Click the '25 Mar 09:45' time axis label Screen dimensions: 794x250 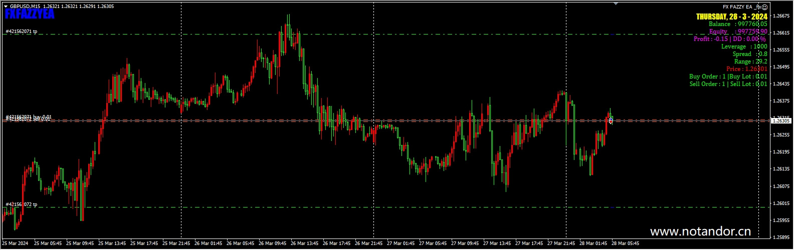pyautogui.click(x=80, y=243)
